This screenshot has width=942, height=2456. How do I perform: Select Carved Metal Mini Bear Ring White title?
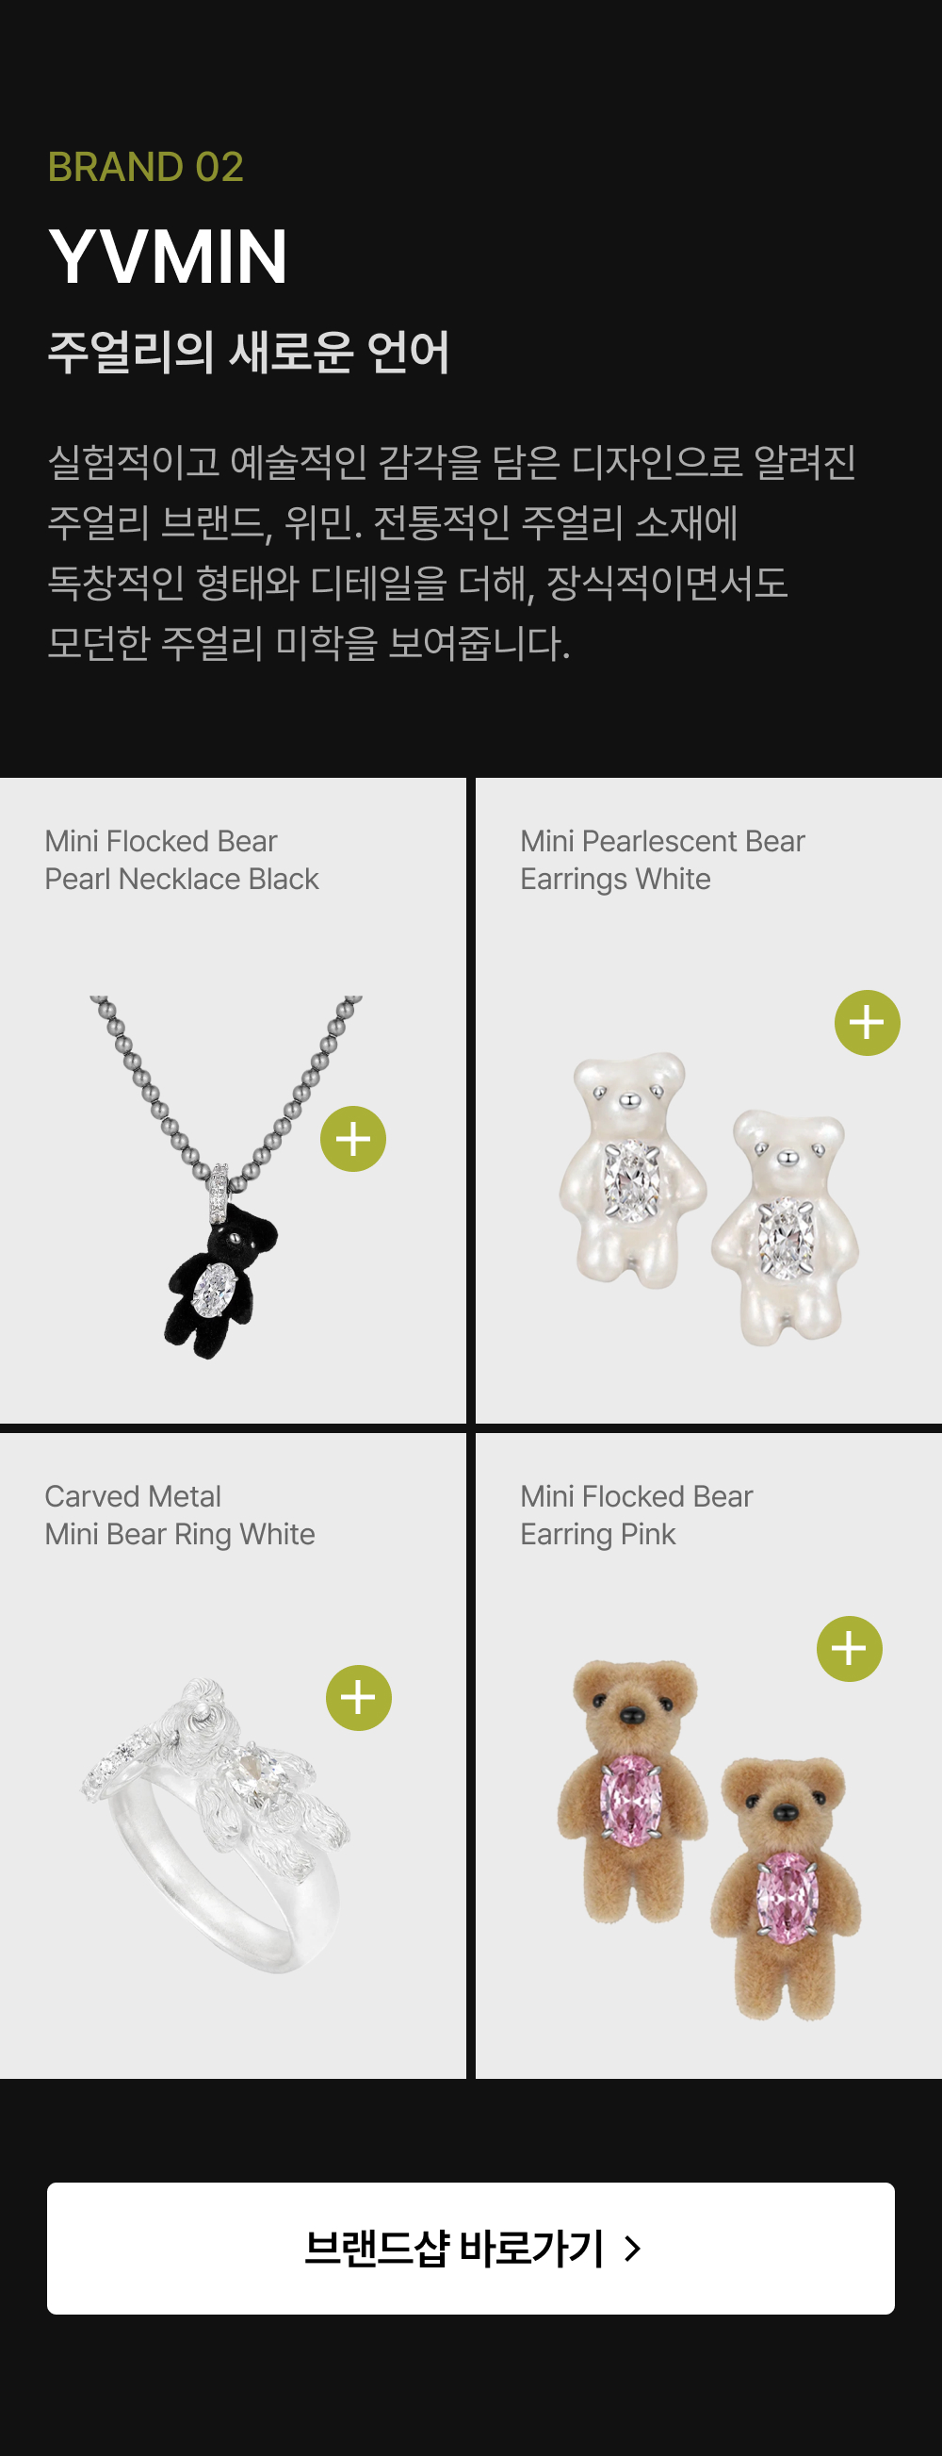coord(180,1515)
